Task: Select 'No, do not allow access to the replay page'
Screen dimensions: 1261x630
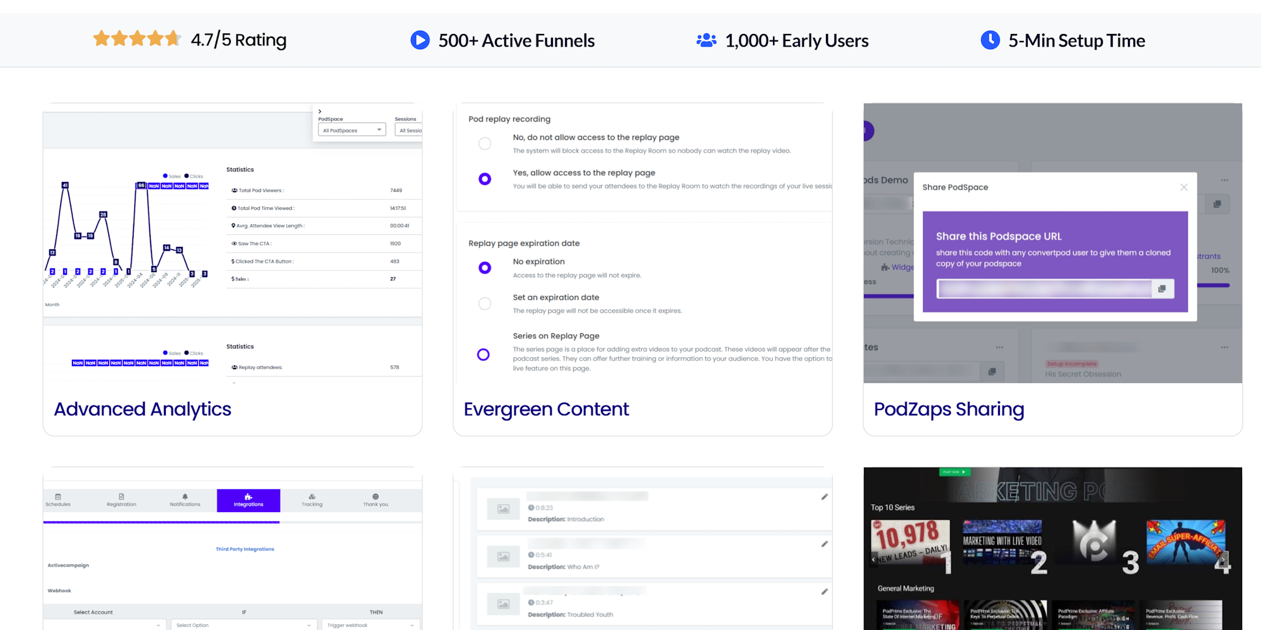Action: click(x=485, y=144)
